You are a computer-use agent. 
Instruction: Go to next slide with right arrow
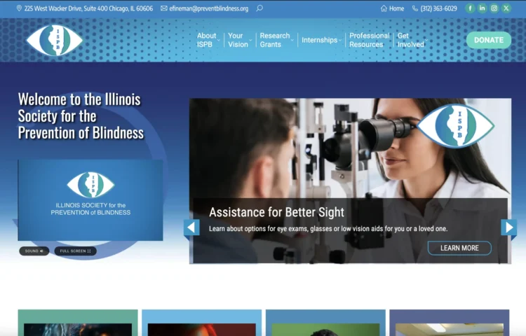tap(508, 227)
